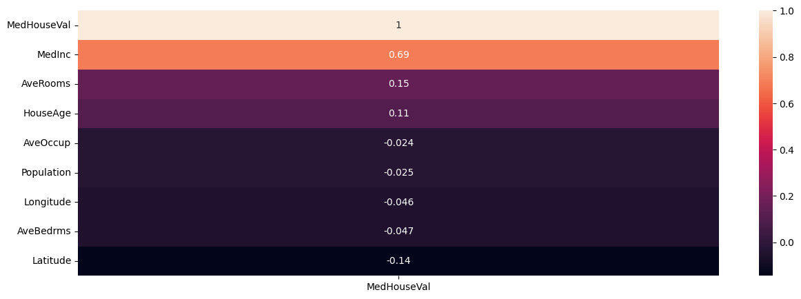Select the cell with value 0.15
The image size is (801, 299).
398,84
